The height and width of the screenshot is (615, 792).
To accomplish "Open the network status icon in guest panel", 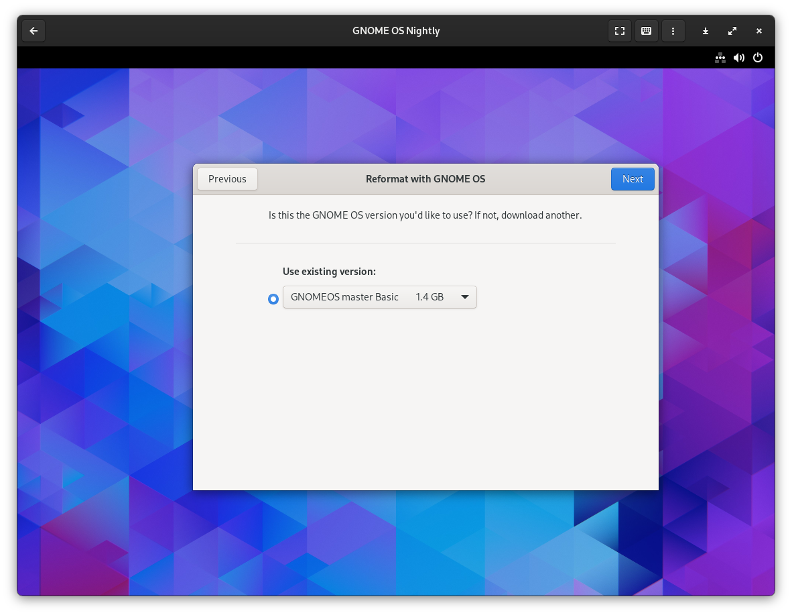I will (x=720, y=58).
